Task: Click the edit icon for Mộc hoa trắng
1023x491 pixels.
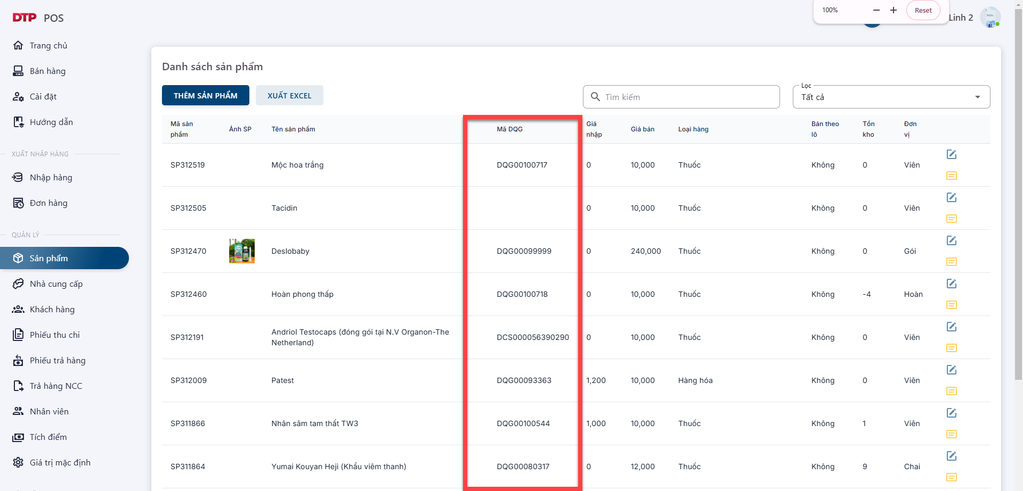Action: [x=951, y=154]
